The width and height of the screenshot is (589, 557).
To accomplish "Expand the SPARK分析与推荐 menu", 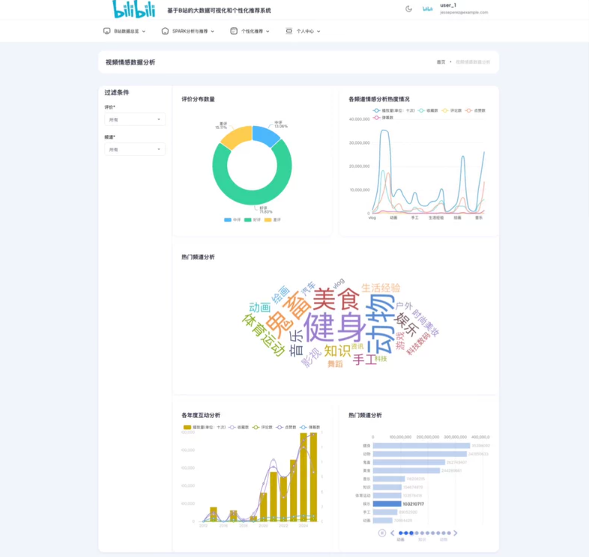I will click(193, 31).
